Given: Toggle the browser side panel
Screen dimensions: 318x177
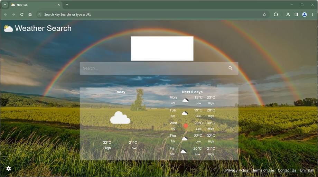Looking at the screenshot, I should point(296,15).
